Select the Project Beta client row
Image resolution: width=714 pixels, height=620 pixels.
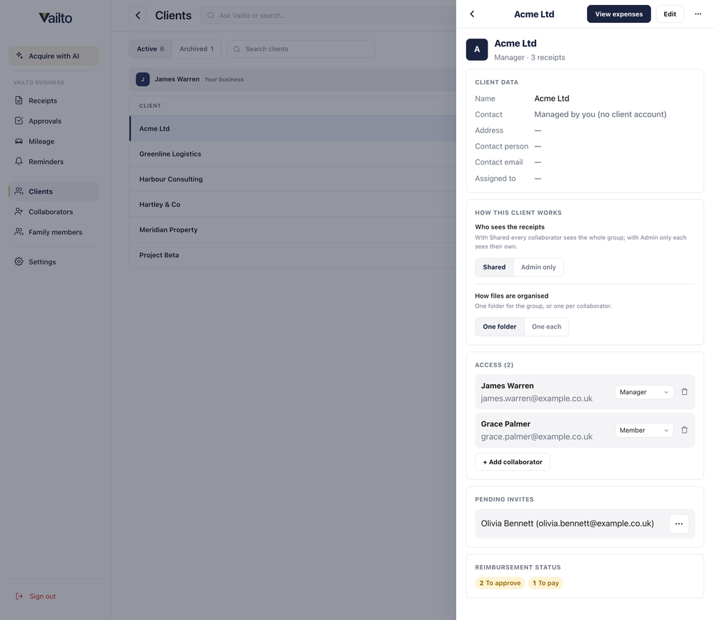pyautogui.click(x=293, y=255)
